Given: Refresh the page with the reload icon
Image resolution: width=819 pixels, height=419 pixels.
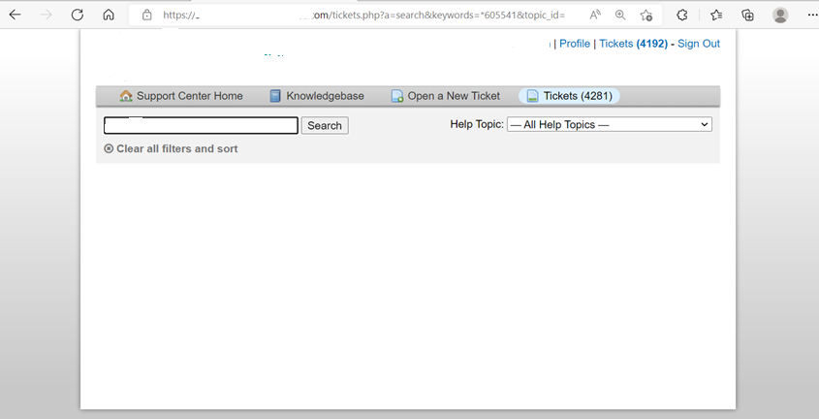Looking at the screenshot, I should tap(78, 16).
